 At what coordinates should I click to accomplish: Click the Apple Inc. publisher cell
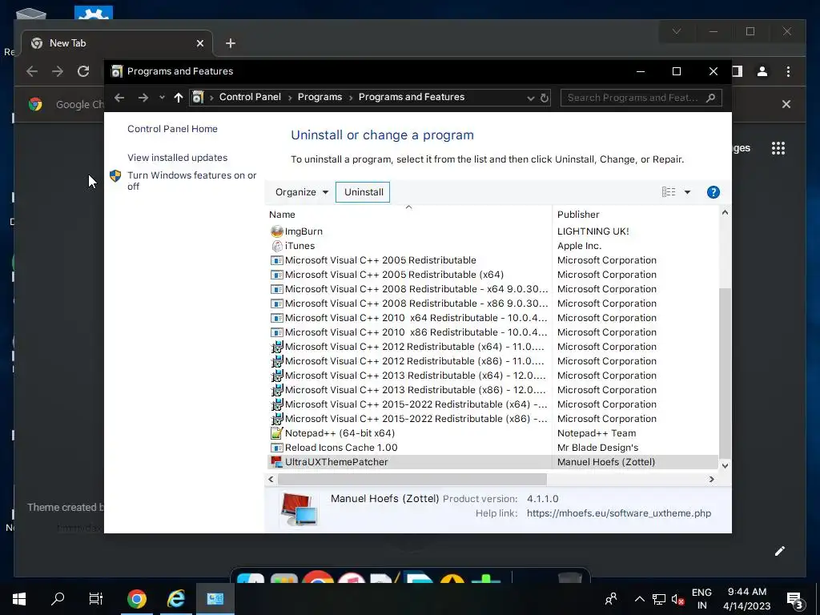pyautogui.click(x=579, y=246)
